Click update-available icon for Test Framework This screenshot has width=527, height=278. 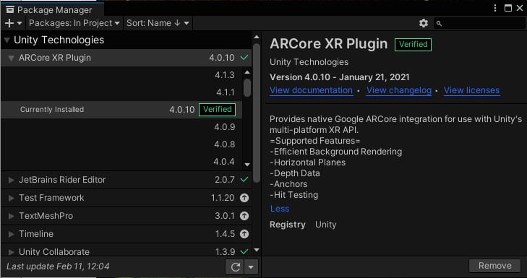244,198
